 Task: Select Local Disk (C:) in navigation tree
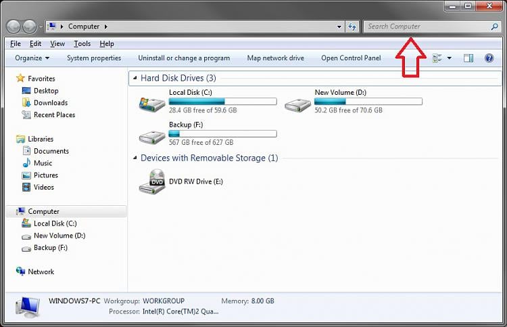tap(55, 223)
